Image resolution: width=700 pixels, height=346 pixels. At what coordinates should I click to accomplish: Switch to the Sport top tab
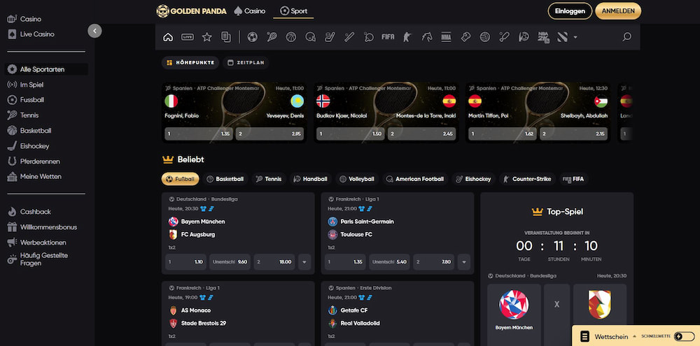293,11
